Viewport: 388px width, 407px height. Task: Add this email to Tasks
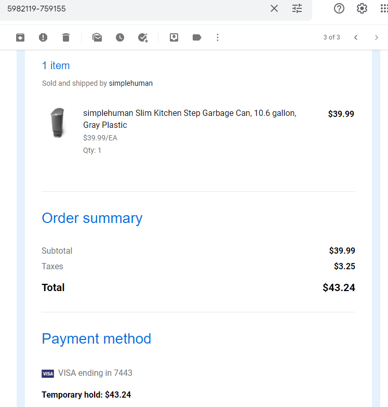click(x=143, y=37)
